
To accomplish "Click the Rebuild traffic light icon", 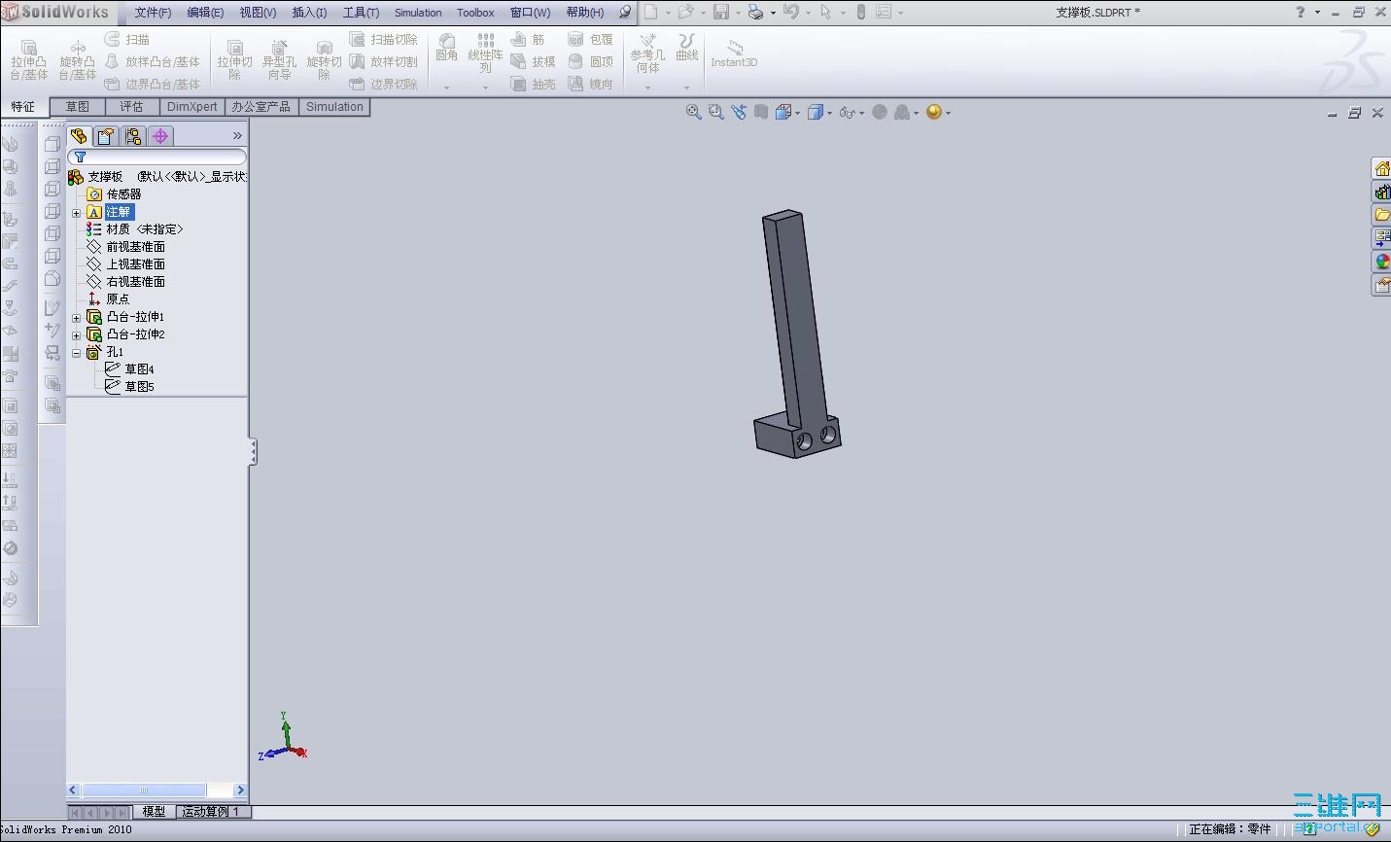I will tap(861, 12).
